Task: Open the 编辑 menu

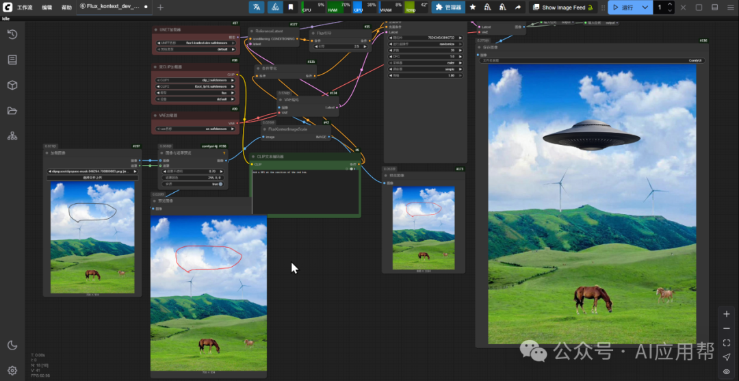Action: point(47,8)
